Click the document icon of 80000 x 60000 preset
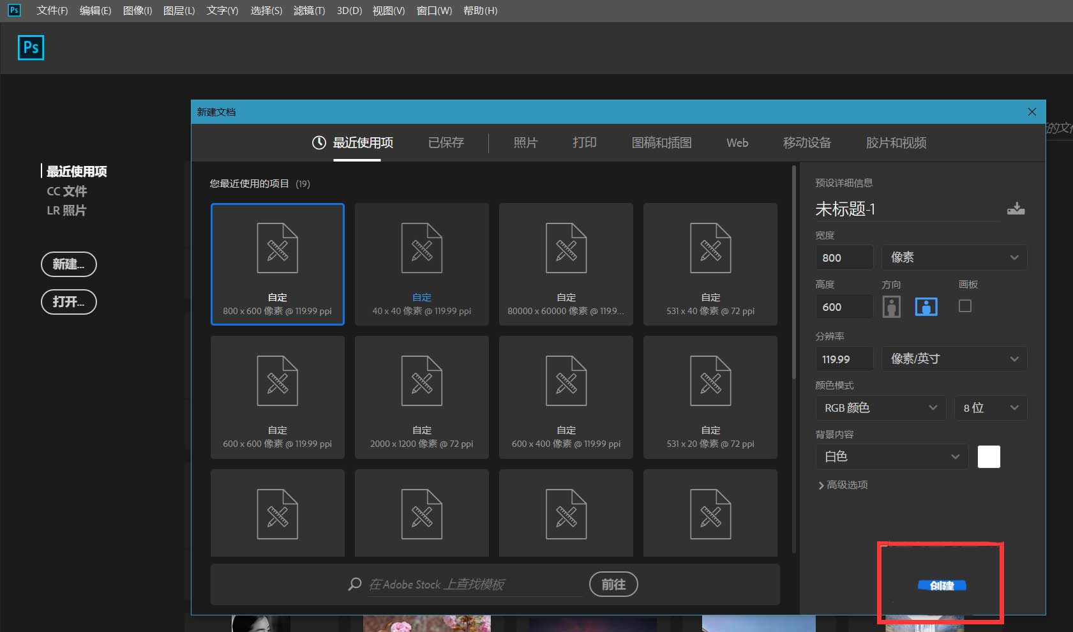 tap(566, 248)
